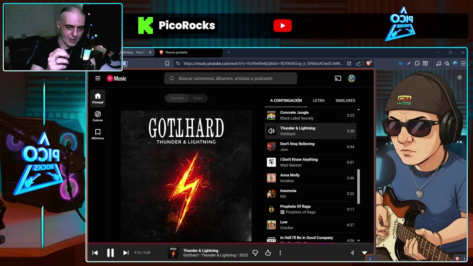
Task: Skip to the previous track
Action: click(x=95, y=253)
